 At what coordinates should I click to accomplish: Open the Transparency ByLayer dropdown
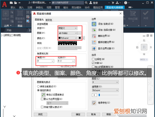pyautogui.click(x=105, y=90)
